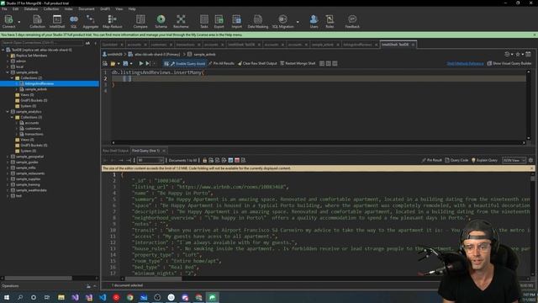Select the transactions collection in tree
This screenshot has width=538, height=303.
tap(34, 135)
